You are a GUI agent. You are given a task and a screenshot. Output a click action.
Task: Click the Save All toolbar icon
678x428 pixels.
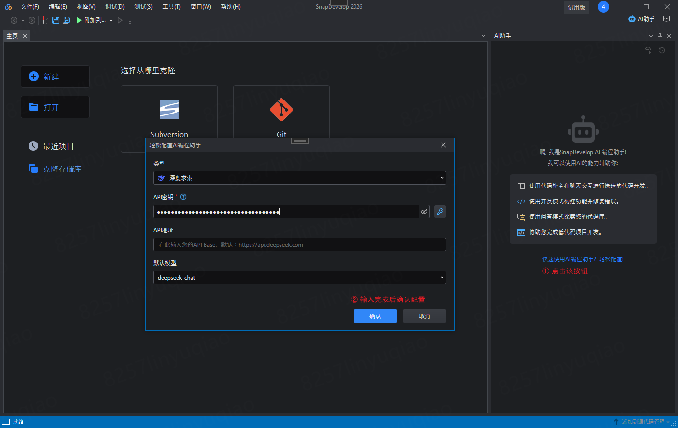point(66,20)
